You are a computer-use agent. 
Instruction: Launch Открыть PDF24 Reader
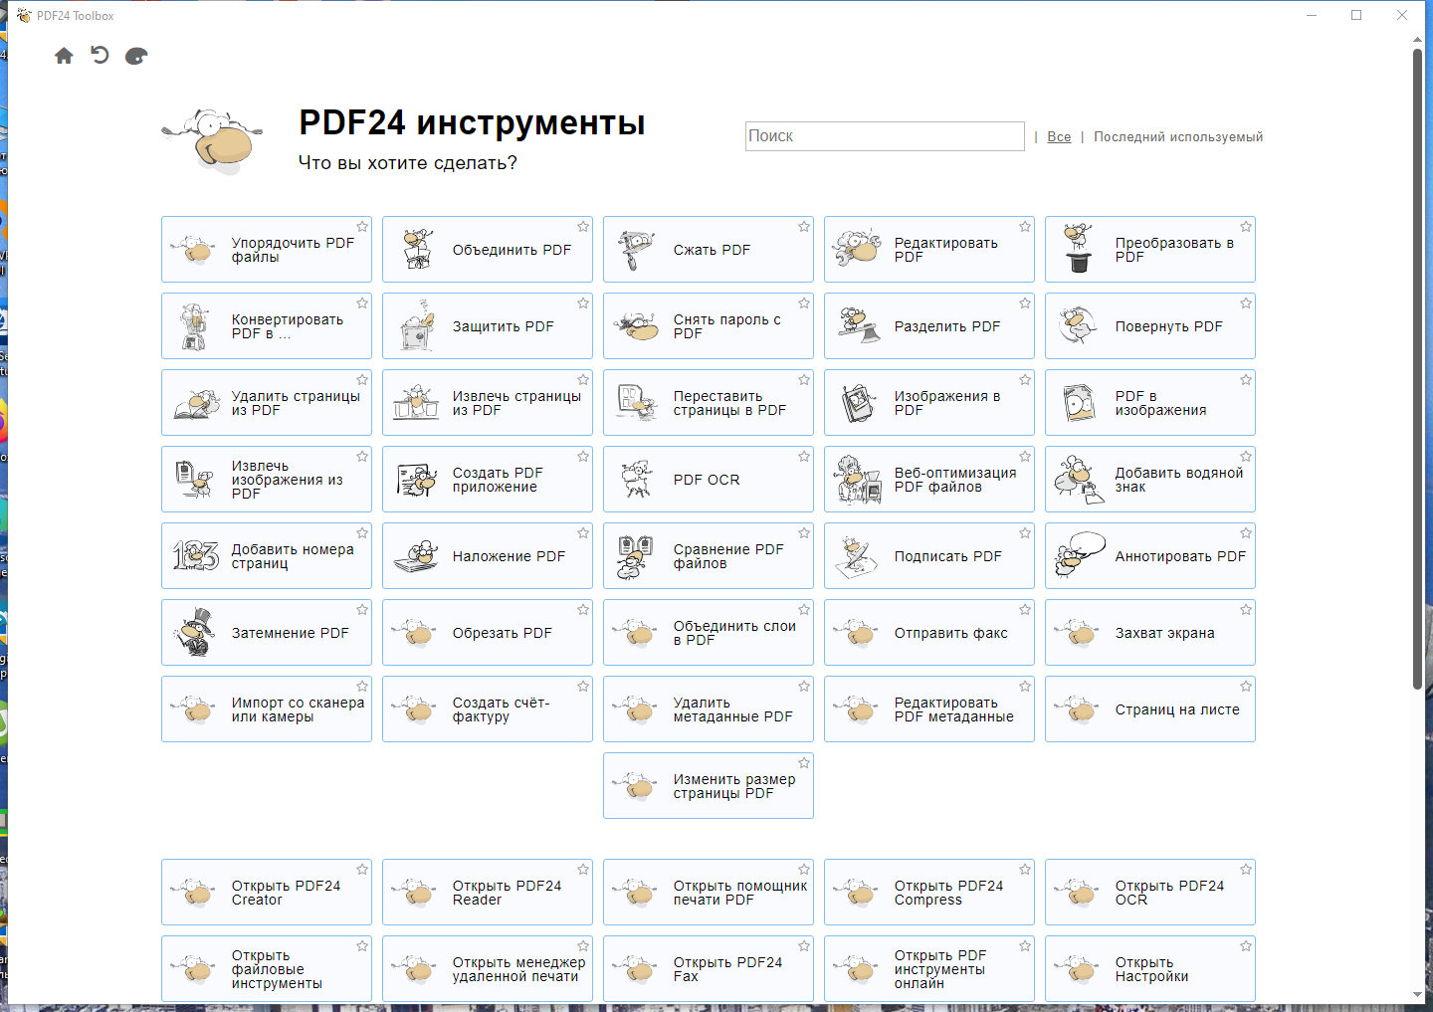488,893
